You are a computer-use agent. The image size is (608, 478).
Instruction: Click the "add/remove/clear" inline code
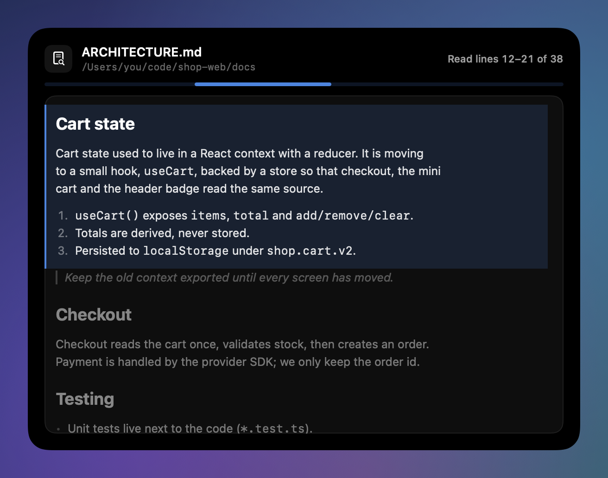(353, 215)
